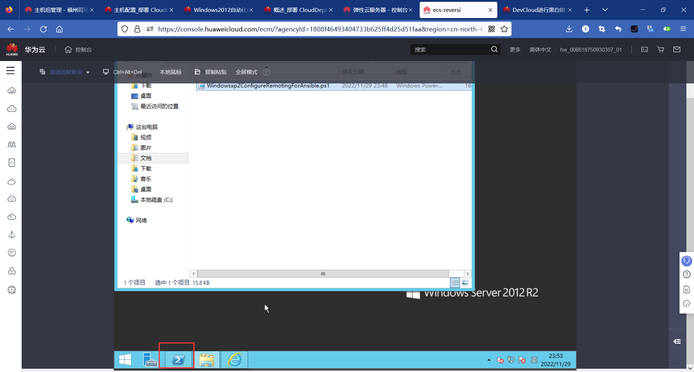Open the smiley satisfaction icon

click(x=687, y=303)
